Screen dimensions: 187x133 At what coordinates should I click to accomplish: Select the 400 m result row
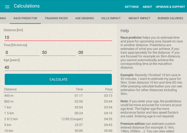click(58, 96)
